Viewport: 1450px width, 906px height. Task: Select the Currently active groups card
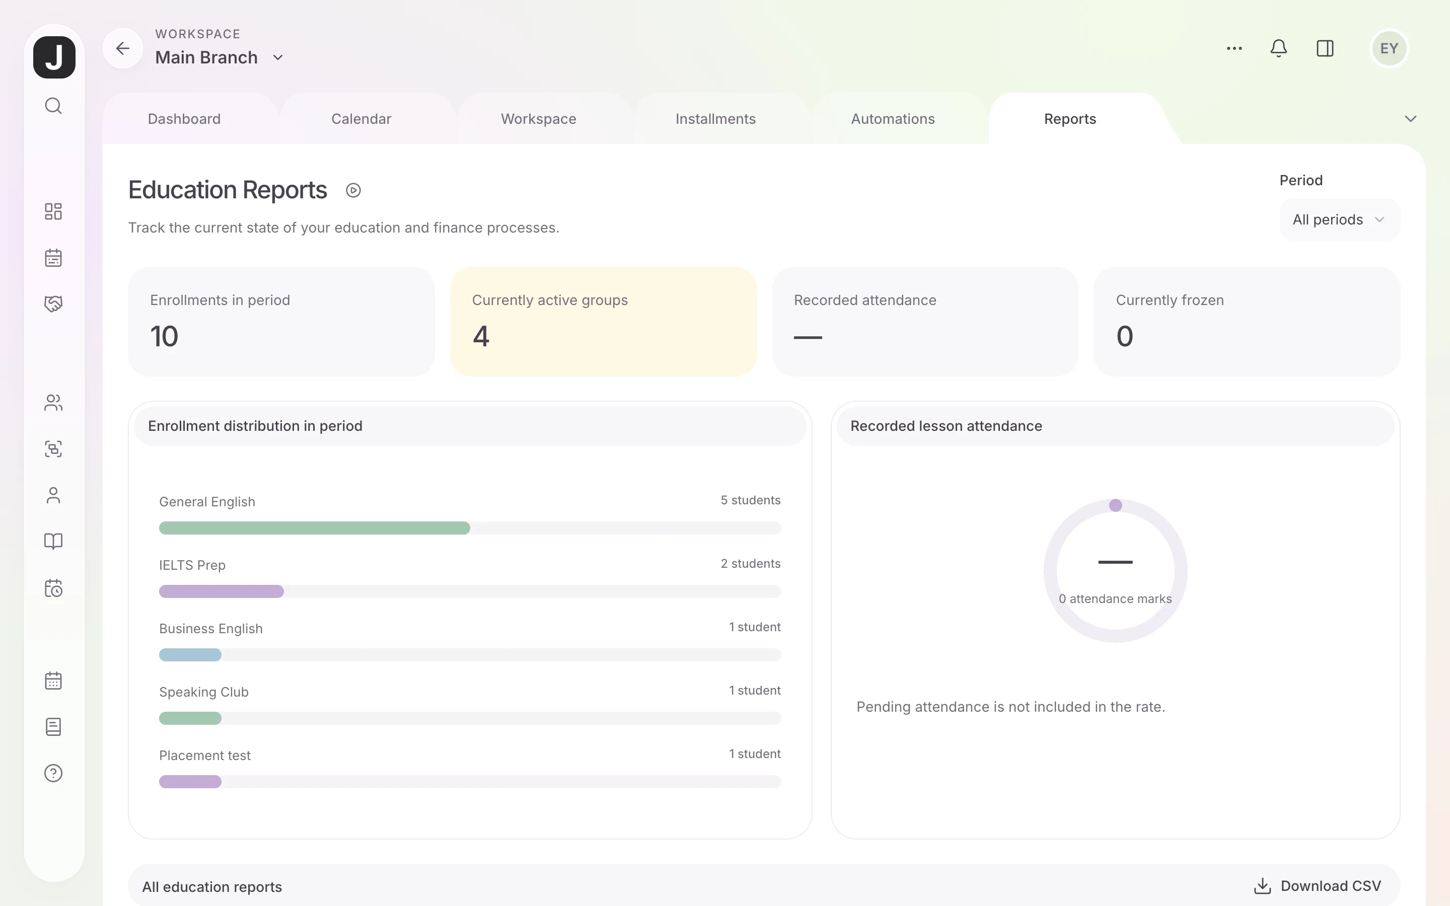tap(603, 322)
